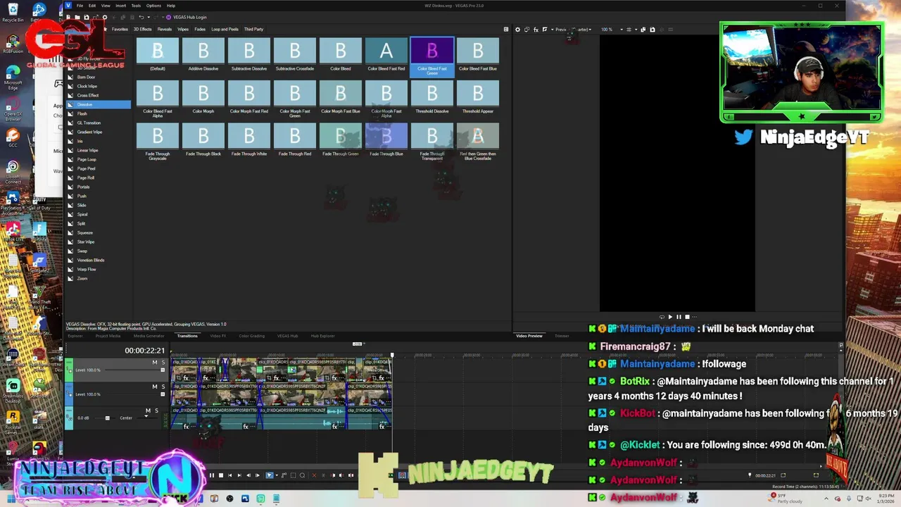Viewport: 901px width, 507px height.
Task: Click the Video Output FX icon in preview toolbar
Action: click(x=536, y=30)
